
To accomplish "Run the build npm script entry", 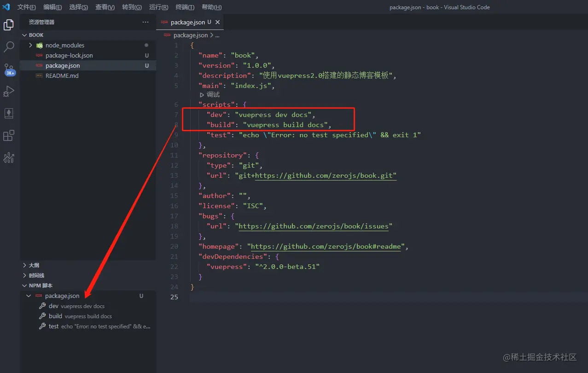I will (x=88, y=316).
